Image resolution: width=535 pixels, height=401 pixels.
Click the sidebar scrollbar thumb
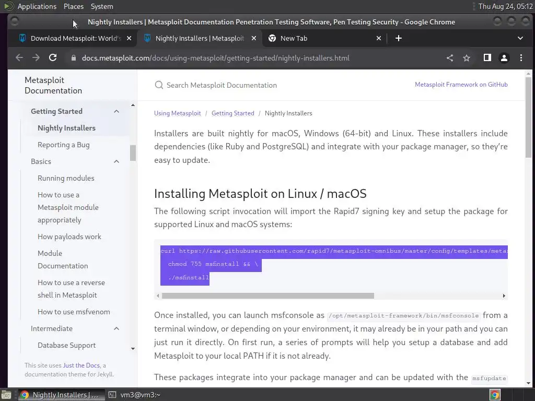coord(133,153)
